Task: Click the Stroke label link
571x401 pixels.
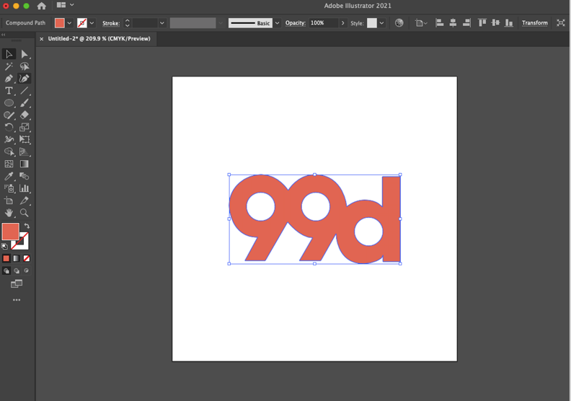Action: pos(110,23)
